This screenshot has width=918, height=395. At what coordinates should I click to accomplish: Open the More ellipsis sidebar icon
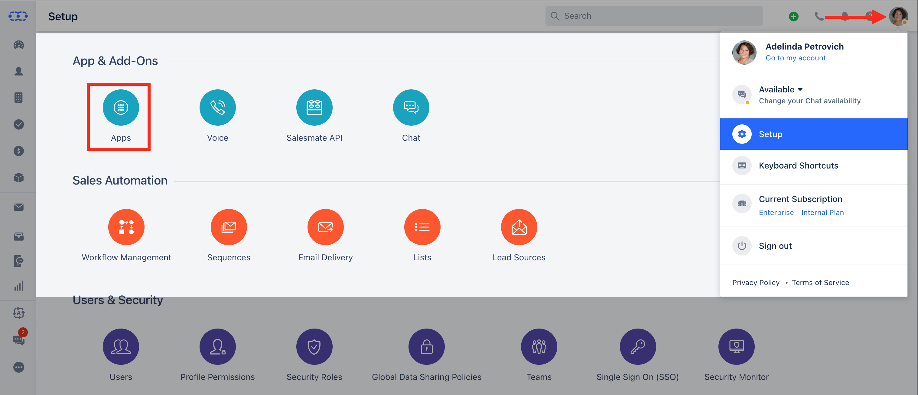[x=18, y=367]
